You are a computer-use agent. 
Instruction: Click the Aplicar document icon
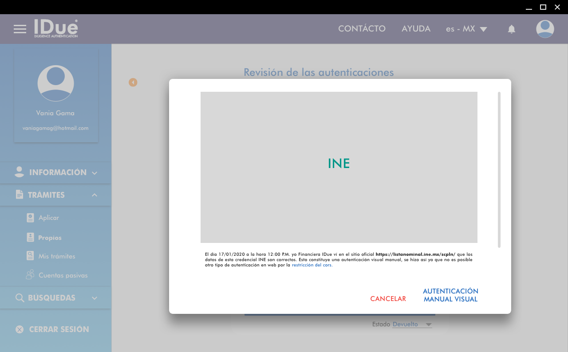tap(30, 218)
